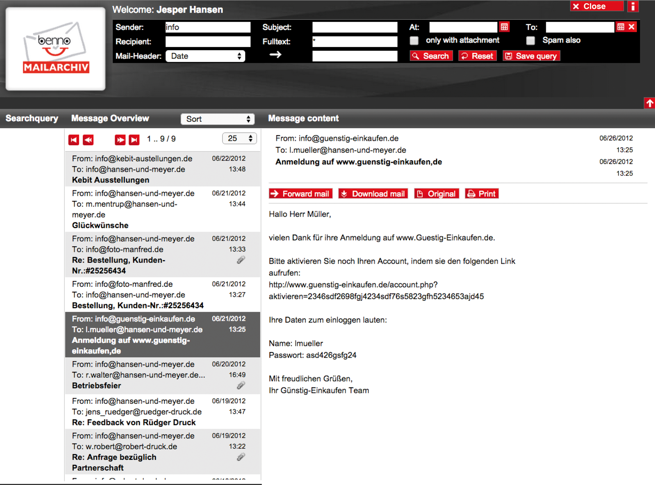Open the attachment on the Betriebsfeier email
The height and width of the screenshot is (485, 655).
(x=241, y=385)
